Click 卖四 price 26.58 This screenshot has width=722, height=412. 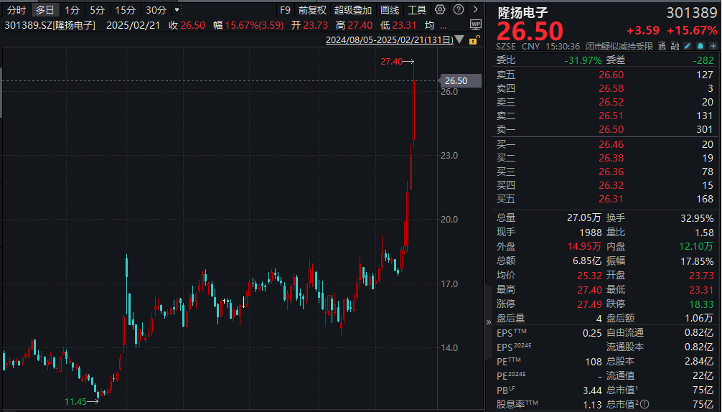tap(611, 88)
